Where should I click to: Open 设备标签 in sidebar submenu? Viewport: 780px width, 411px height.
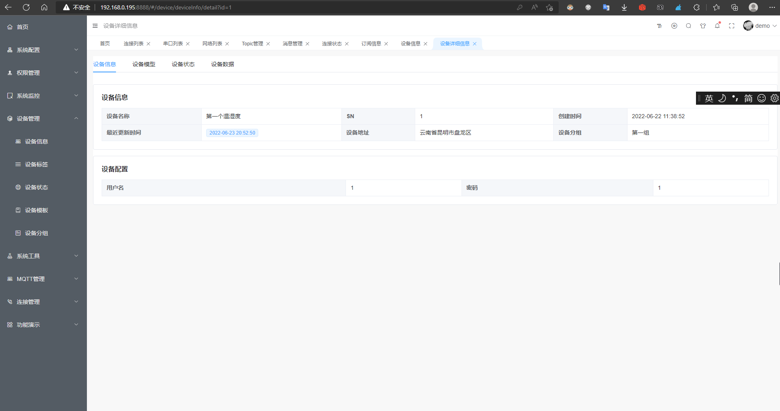(43, 164)
